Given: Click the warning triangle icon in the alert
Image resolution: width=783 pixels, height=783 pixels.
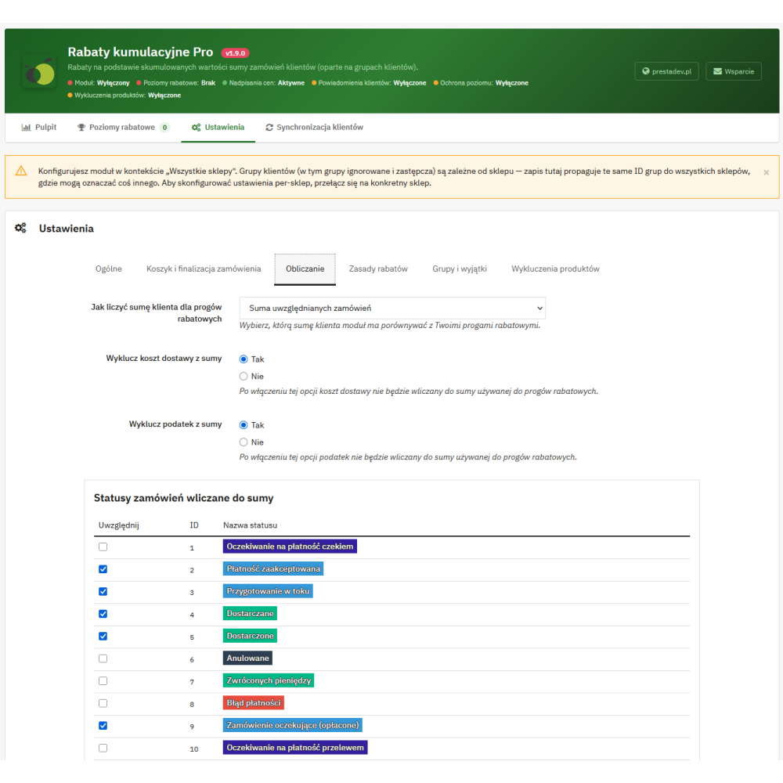Looking at the screenshot, I should tap(21, 171).
